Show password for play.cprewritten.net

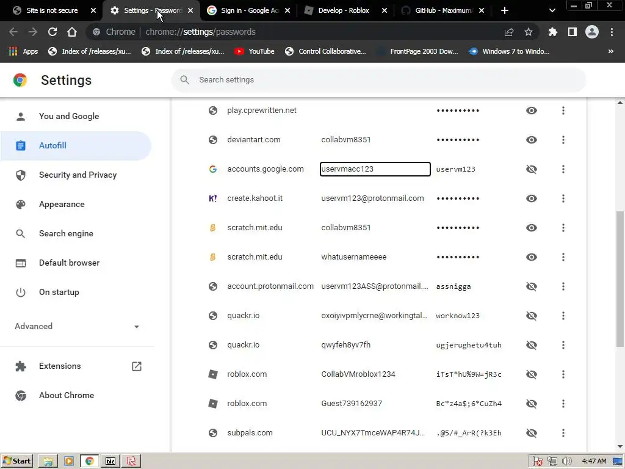click(x=531, y=111)
